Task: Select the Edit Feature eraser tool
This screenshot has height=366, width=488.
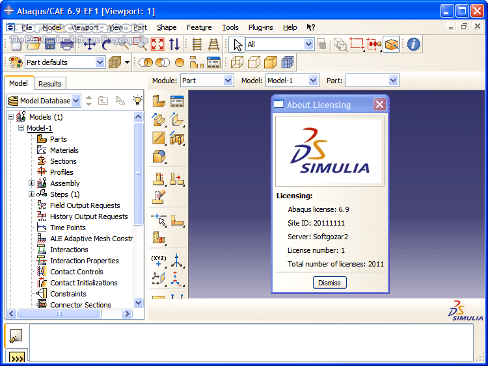Action: (x=159, y=198)
